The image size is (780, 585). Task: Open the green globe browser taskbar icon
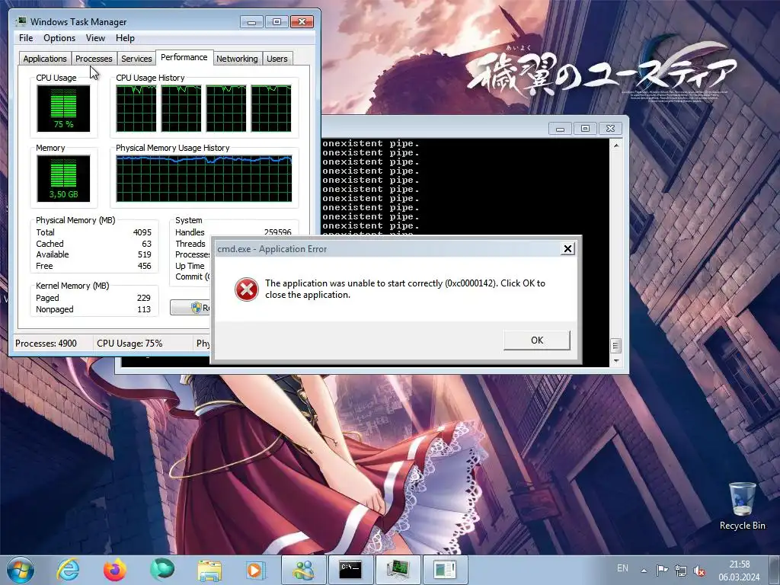(161, 570)
